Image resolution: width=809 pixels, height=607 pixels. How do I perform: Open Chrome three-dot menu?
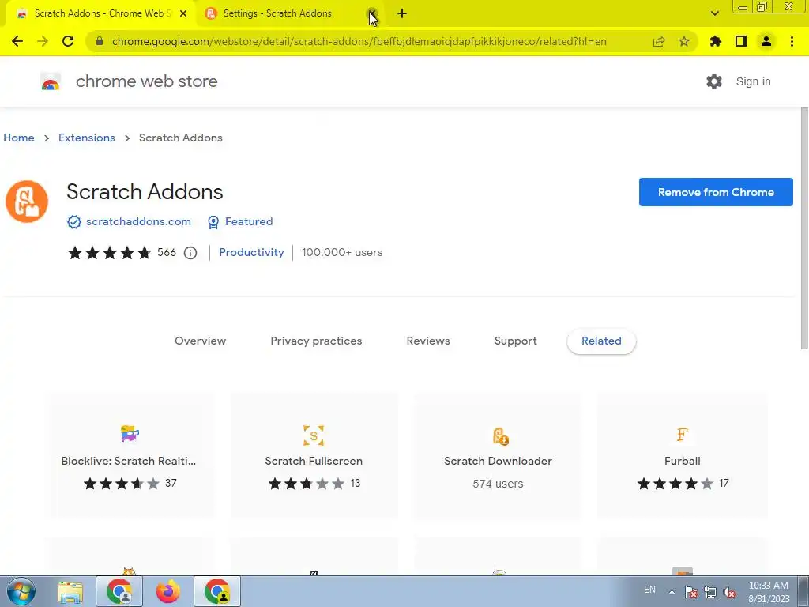pos(792,41)
